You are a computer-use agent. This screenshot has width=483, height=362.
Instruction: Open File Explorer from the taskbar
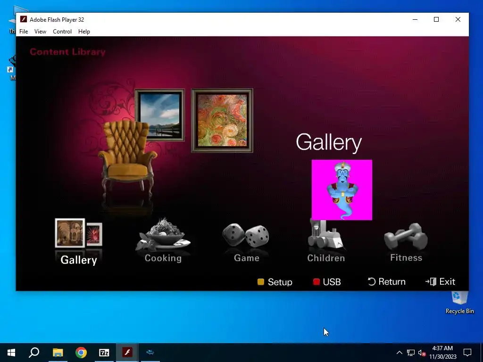point(58,353)
